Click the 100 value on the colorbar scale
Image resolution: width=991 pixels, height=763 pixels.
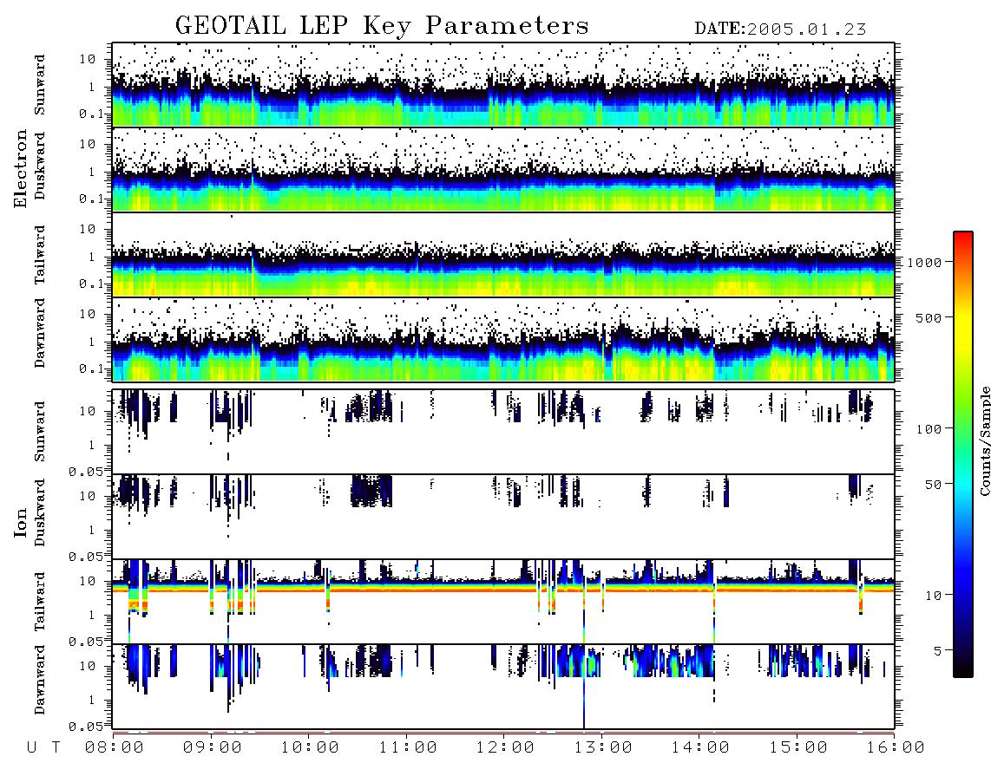929,429
